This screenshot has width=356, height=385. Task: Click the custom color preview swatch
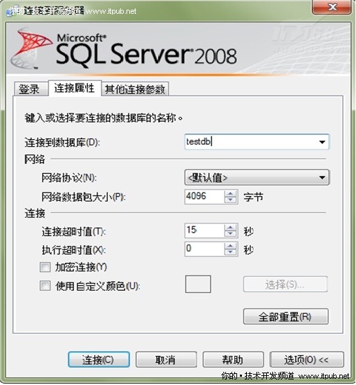pos(198,284)
